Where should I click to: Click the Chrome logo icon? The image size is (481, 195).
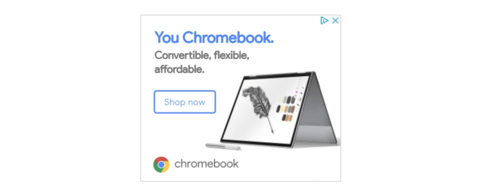161,164
